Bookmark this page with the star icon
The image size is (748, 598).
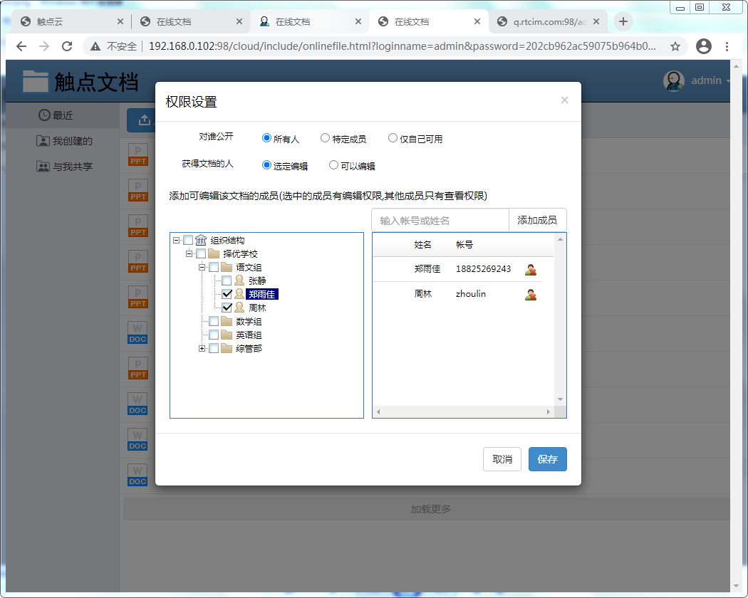[x=675, y=46]
